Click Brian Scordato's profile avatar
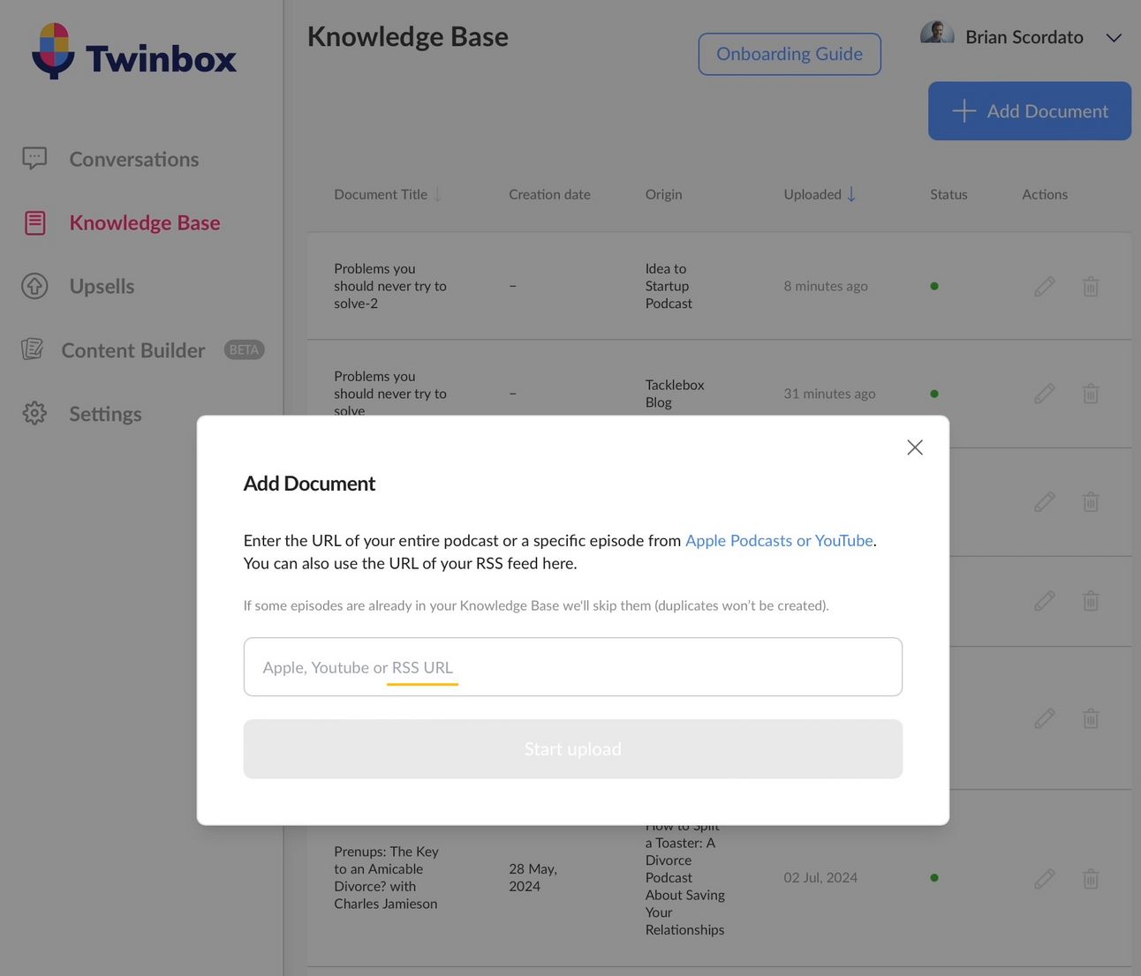 (937, 34)
